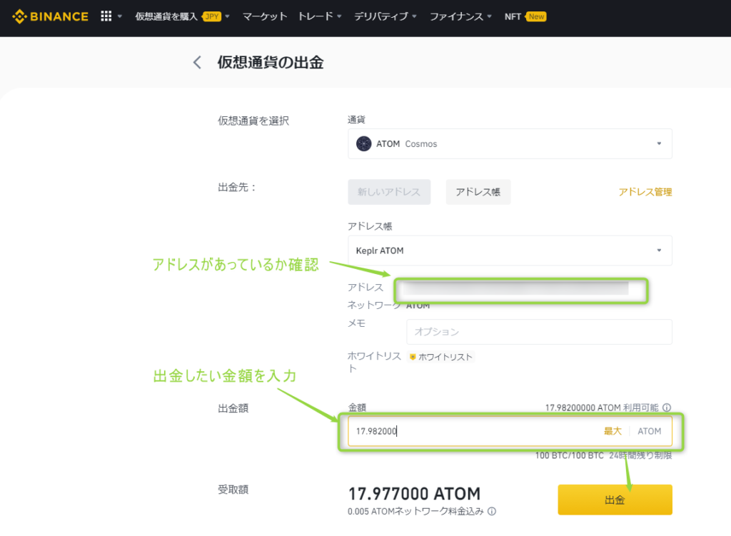Click the ATOM Cosmos coin icon
The width and height of the screenshot is (731, 536).
coord(363,143)
